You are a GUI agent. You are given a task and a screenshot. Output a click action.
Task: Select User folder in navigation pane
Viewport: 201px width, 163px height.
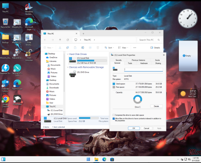[50, 103]
